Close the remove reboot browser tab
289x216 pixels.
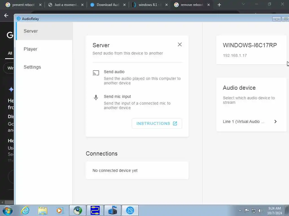209,5
